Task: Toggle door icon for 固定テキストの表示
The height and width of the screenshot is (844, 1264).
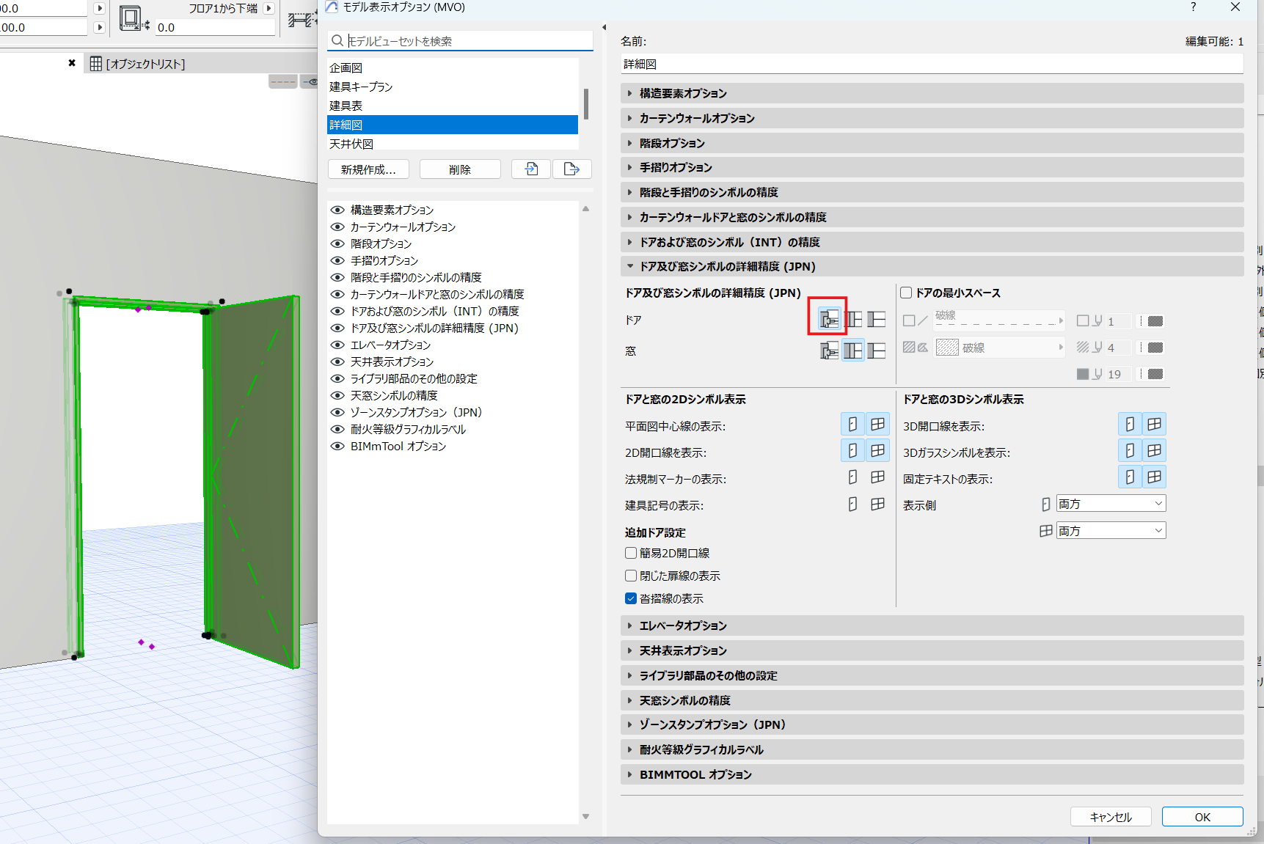Action: (x=1130, y=477)
